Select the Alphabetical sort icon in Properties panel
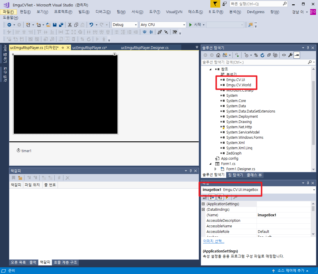Image resolution: width=318 pixels, height=274 pixels. tap(212, 198)
